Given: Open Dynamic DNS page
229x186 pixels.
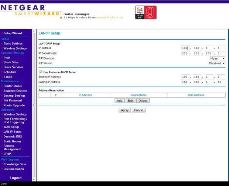Looking at the screenshot, I should (x=13, y=136).
